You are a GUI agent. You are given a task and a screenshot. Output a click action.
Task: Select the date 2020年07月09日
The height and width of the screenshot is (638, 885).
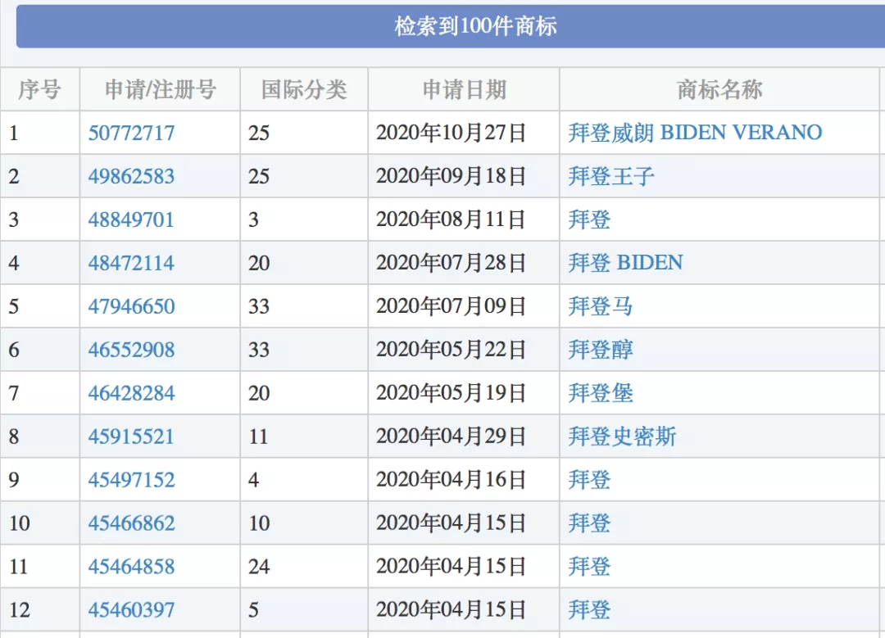(x=451, y=307)
